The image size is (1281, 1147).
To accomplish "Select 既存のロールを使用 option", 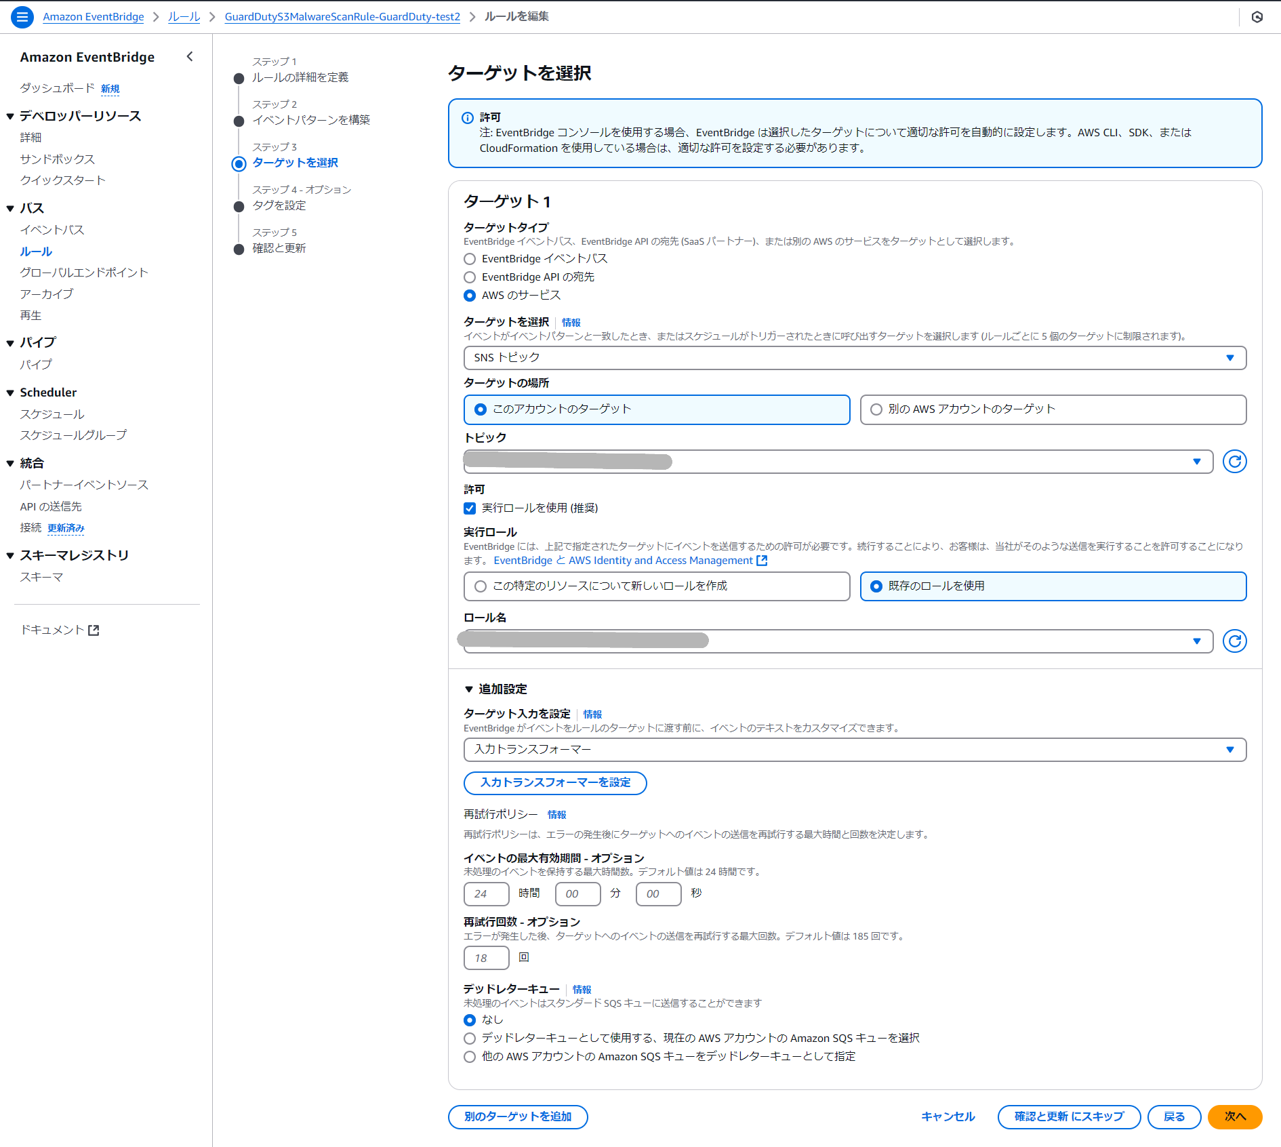I will point(1053,586).
